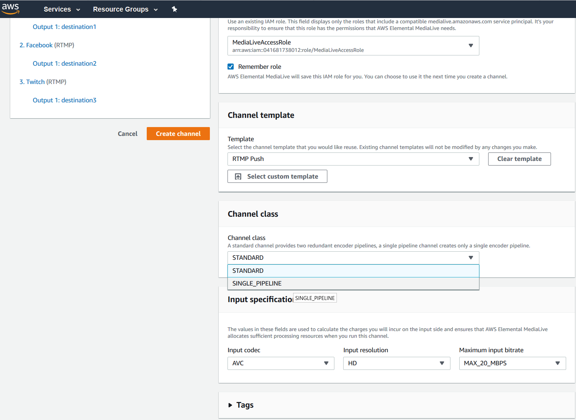Click the Maximum input bitrate label
The image size is (576, 420).
[x=491, y=350]
